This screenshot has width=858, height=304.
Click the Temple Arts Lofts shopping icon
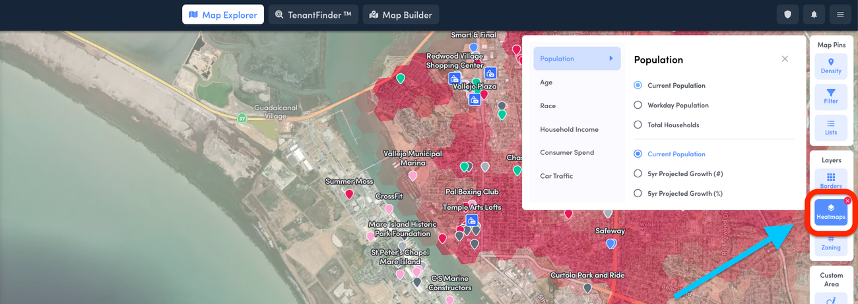(471, 220)
